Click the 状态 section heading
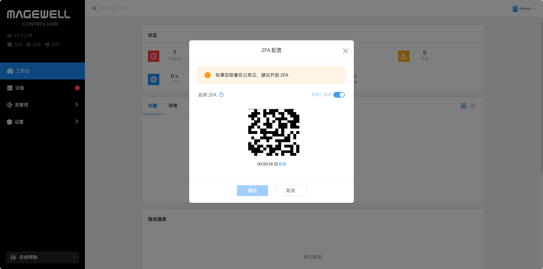This screenshot has width=543, height=269. coord(153,35)
